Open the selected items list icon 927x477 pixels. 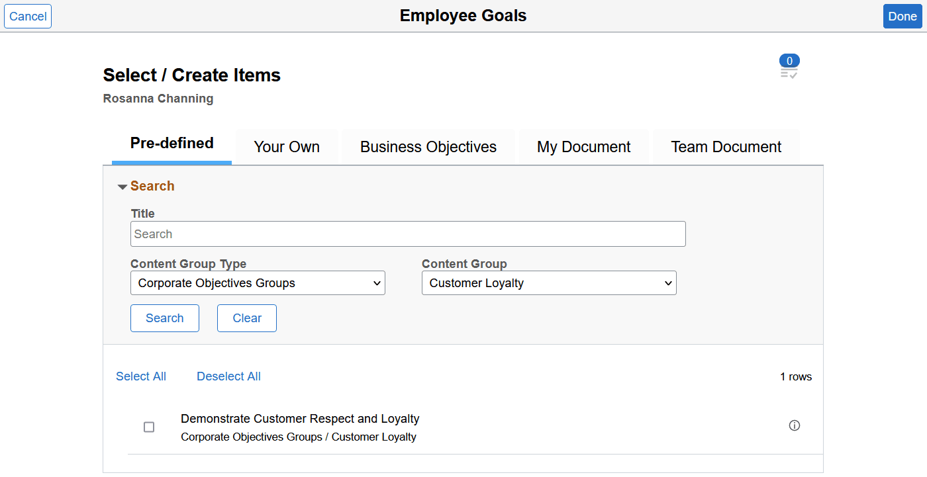coord(789,73)
